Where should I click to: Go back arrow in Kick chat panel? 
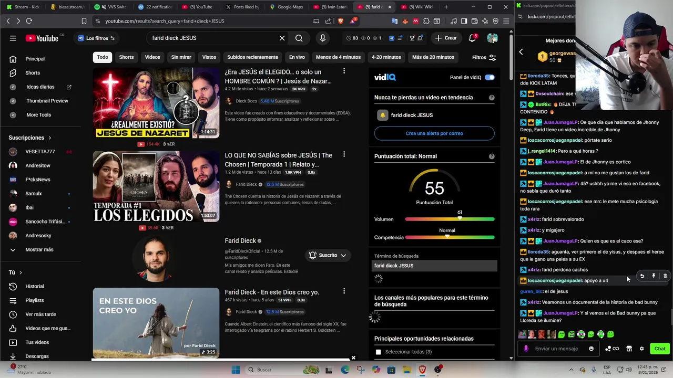(521, 52)
